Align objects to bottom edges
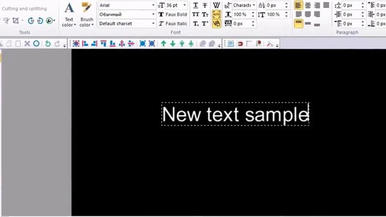This screenshot has width=386, height=217. click(113, 44)
